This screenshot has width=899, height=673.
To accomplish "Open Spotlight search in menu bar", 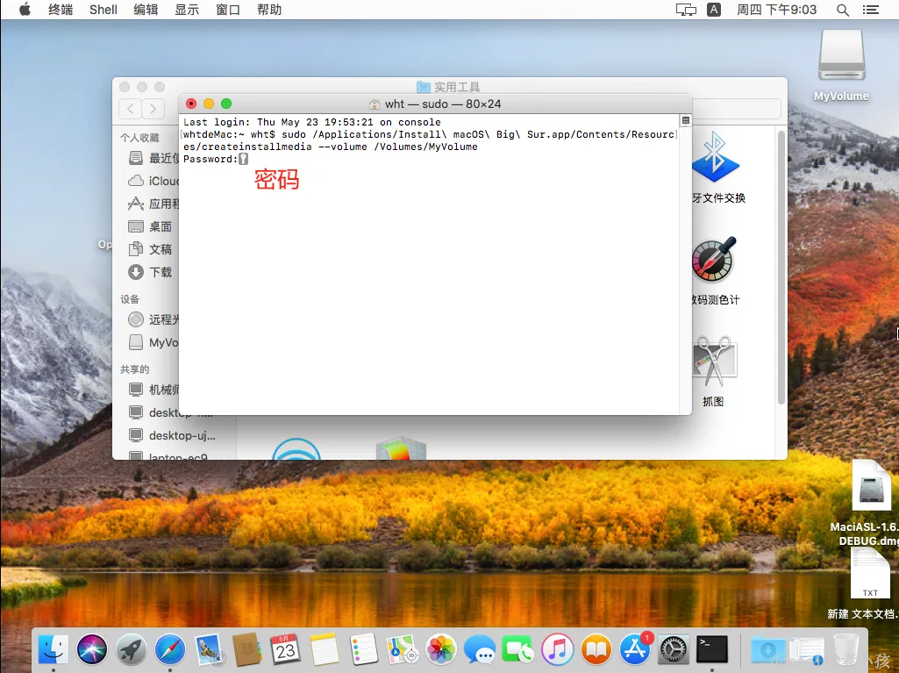I will click(x=842, y=9).
